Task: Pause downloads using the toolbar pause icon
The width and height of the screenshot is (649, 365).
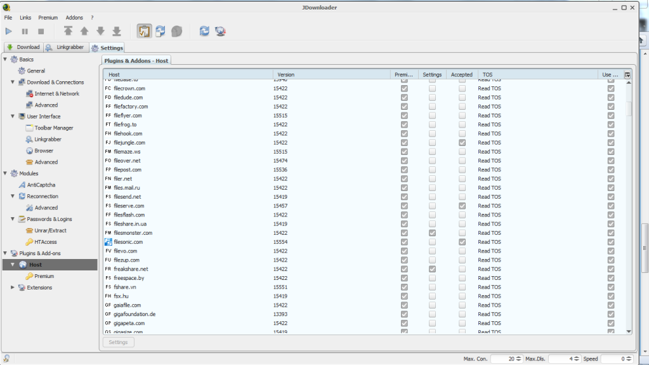Action: [25, 31]
